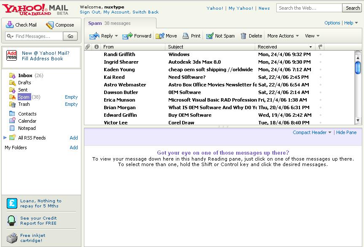Click the message list scroll up arrow
The image size is (364, 247).
(x=358, y=57)
